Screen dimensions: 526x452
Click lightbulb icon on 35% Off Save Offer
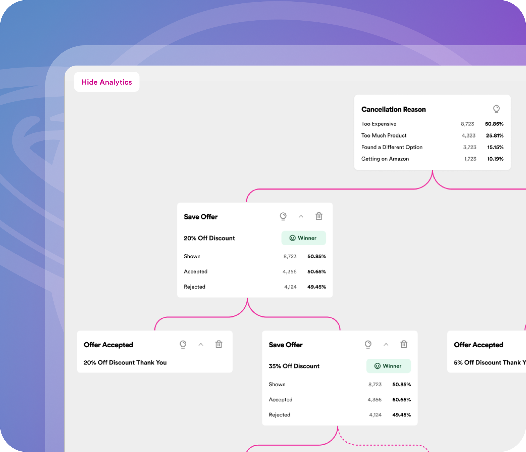tap(368, 344)
